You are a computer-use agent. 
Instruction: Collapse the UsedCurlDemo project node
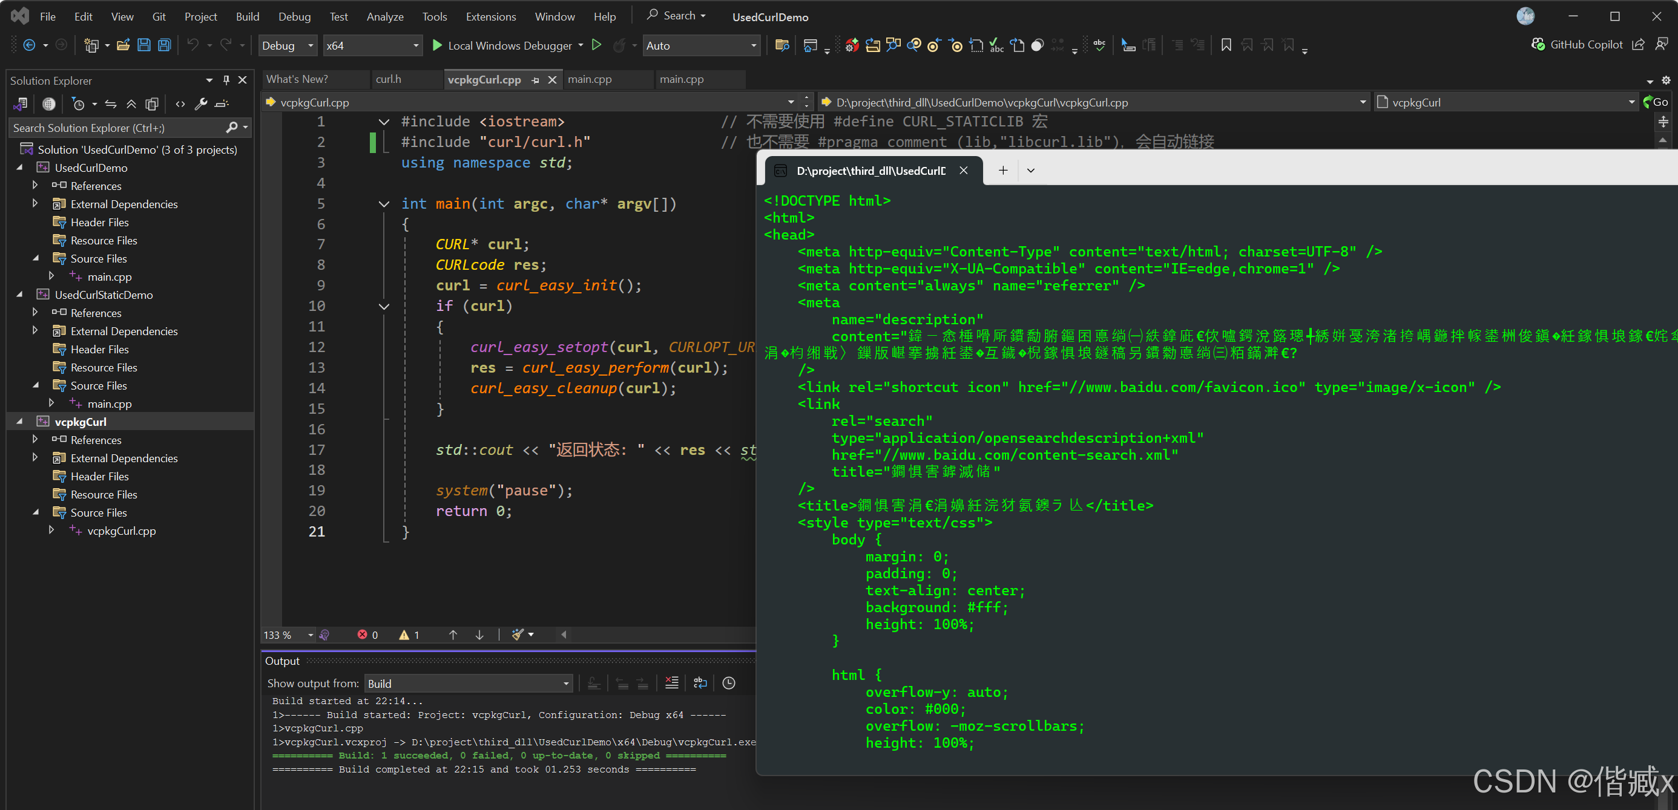20,168
